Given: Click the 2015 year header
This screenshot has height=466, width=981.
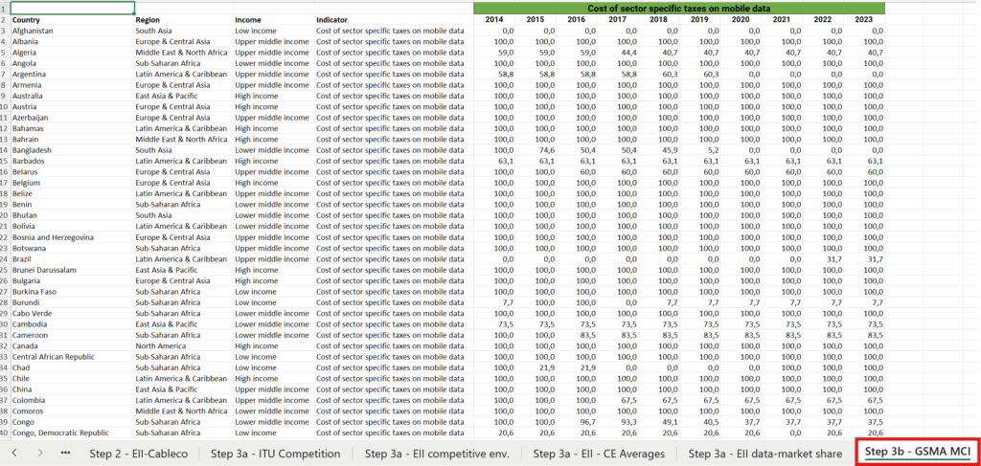Looking at the screenshot, I should [536, 20].
